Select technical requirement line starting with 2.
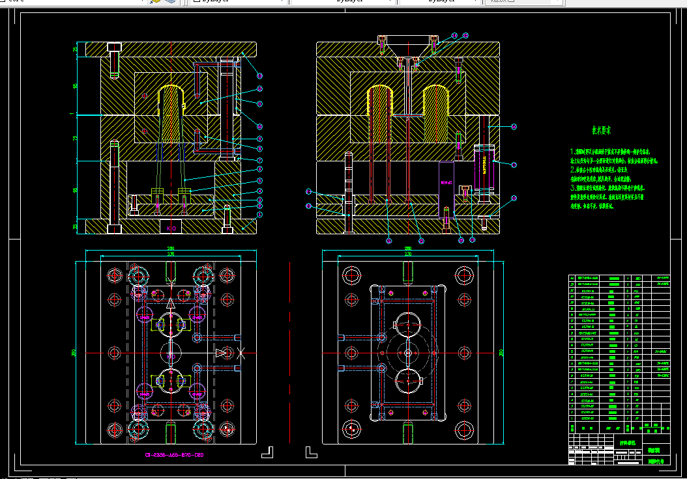Viewport: 687px width, 479px height. point(598,170)
